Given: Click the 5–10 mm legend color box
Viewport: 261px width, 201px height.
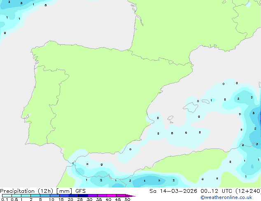Looking at the screenshot, I should tap(45, 196).
